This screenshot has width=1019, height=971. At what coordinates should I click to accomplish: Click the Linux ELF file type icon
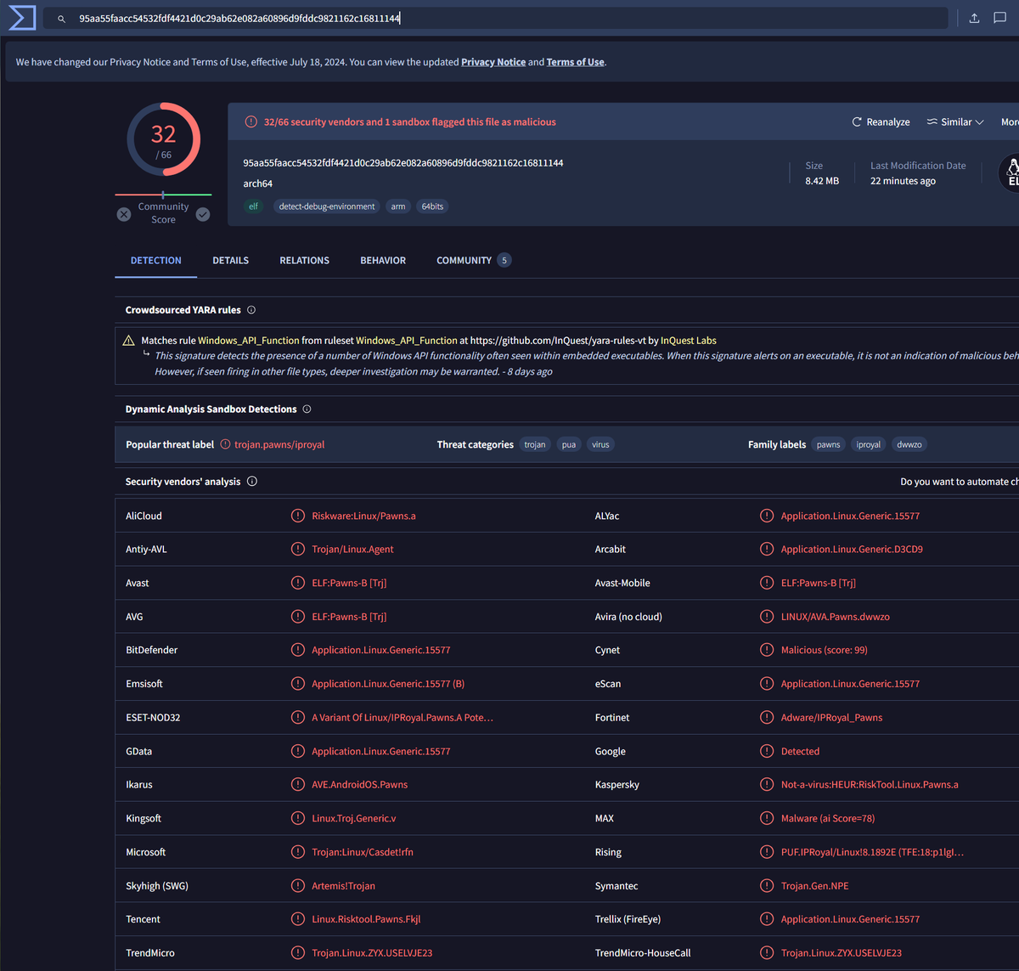1010,172
